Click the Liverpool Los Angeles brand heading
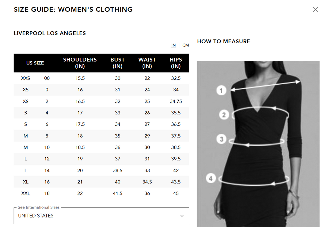The image size is (331, 227). pyautogui.click(x=50, y=33)
